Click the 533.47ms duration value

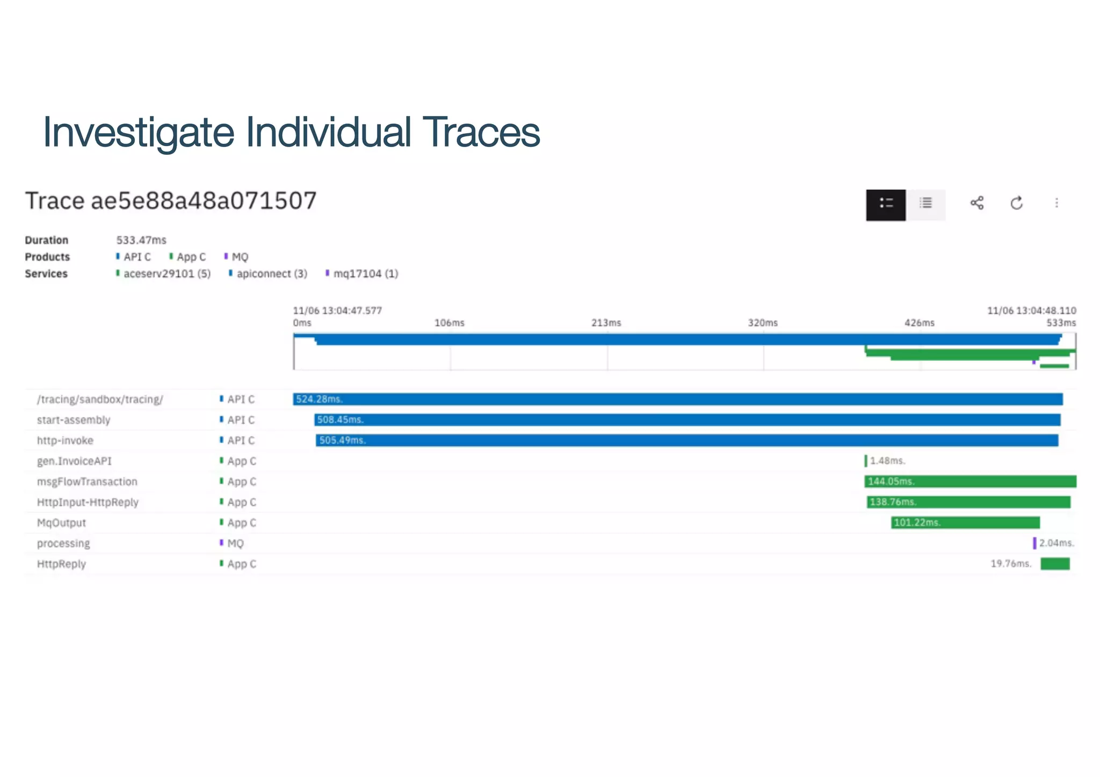(141, 240)
